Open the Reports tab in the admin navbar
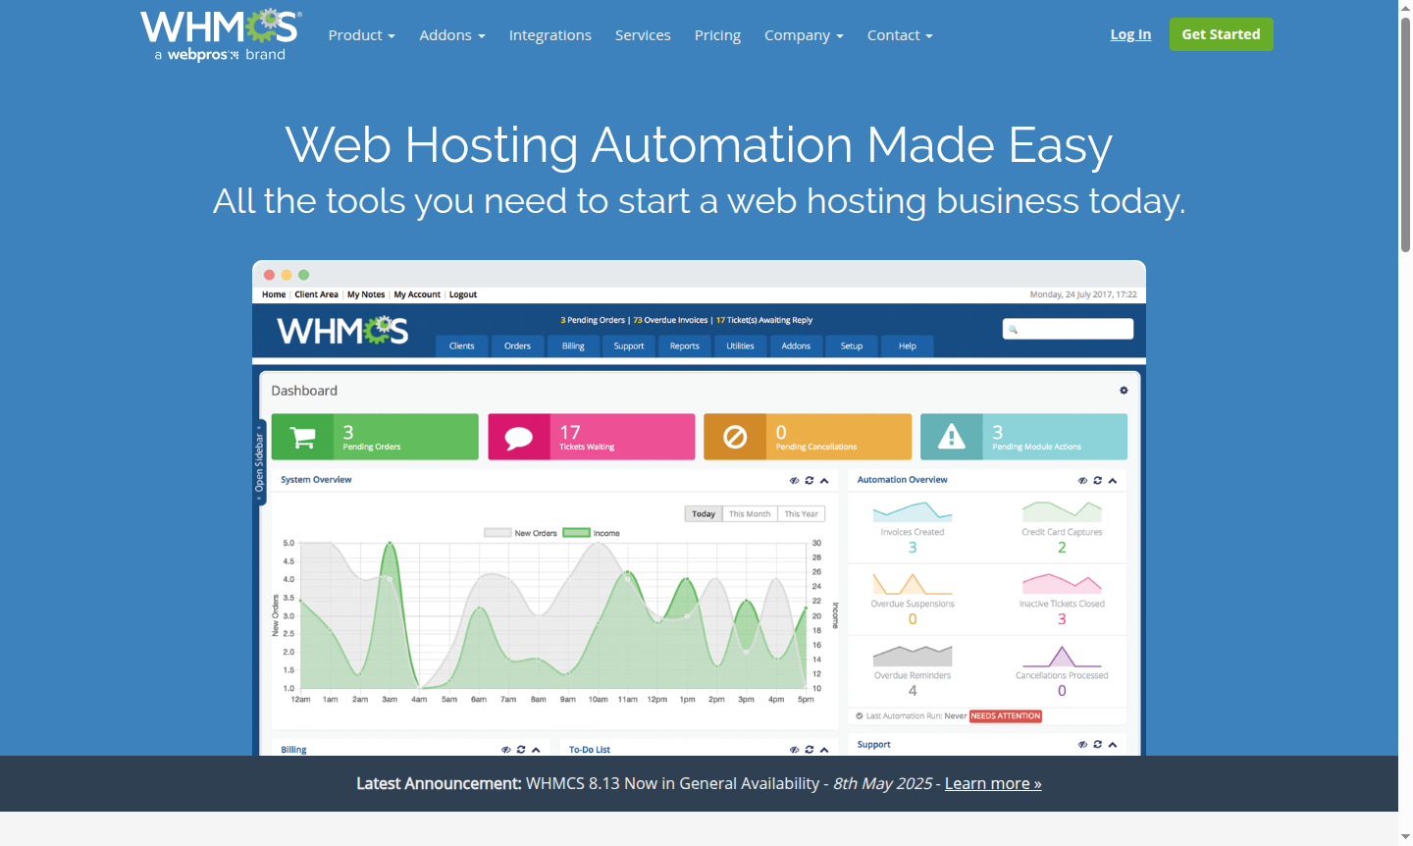The height and width of the screenshot is (846, 1413). (x=683, y=345)
